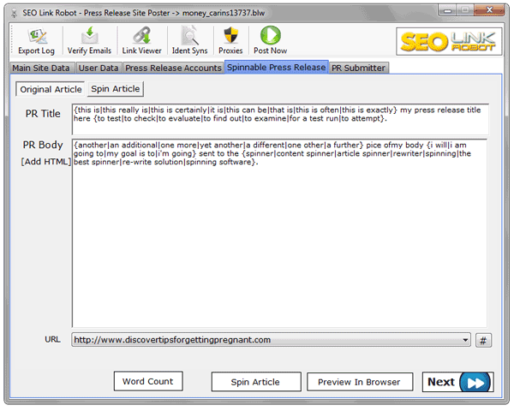
Task: Open the User Data tab
Action: click(x=98, y=68)
